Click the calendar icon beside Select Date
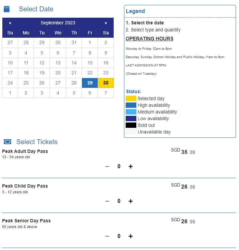Image resolution: width=239 pixels, height=250 pixels. click(7, 9)
